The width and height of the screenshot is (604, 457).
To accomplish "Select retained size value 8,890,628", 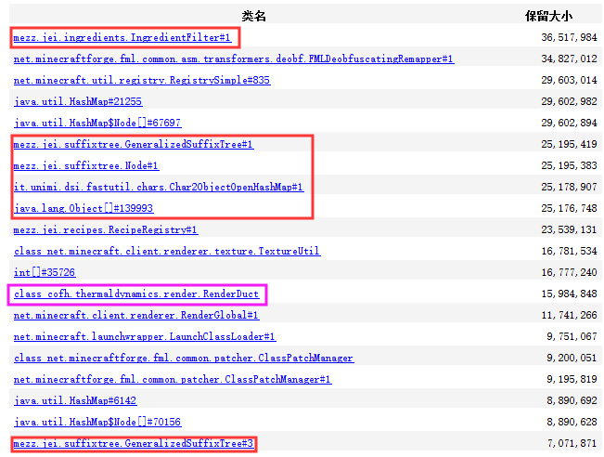I will coord(572,422).
